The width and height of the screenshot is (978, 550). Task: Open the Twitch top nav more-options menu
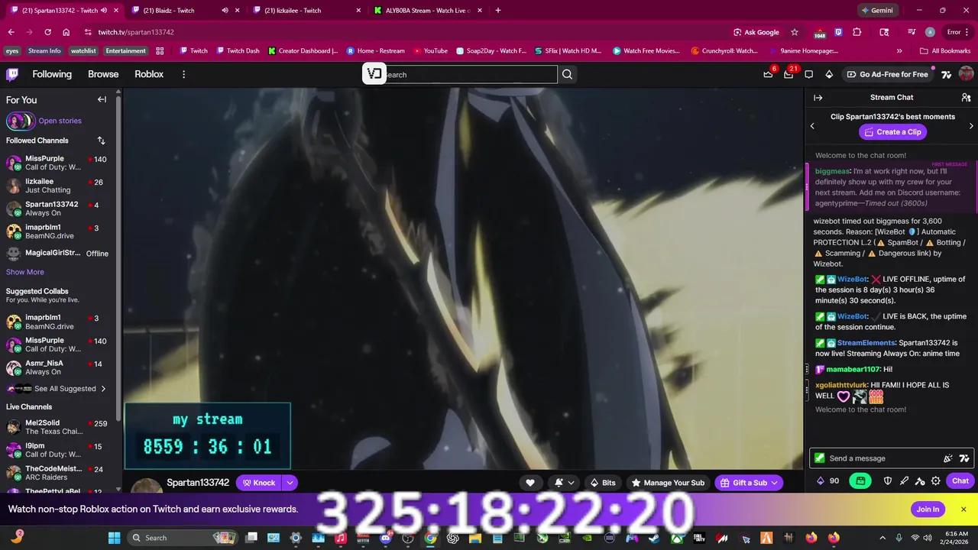pyautogui.click(x=183, y=74)
